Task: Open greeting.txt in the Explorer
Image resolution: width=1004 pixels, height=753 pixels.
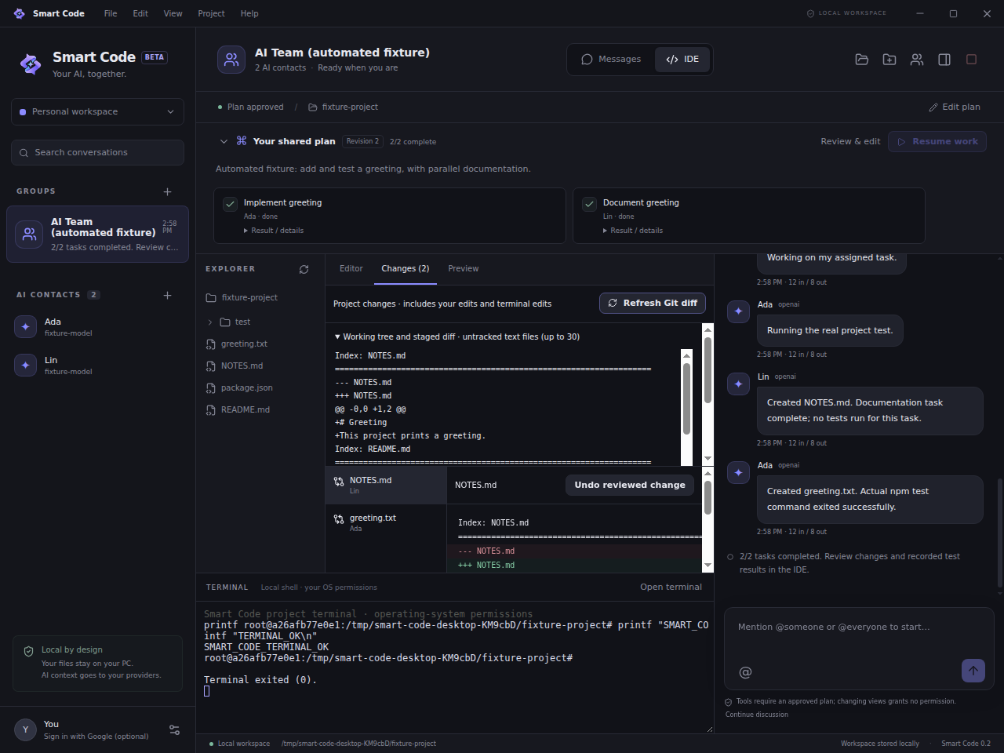Action: click(x=244, y=344)
